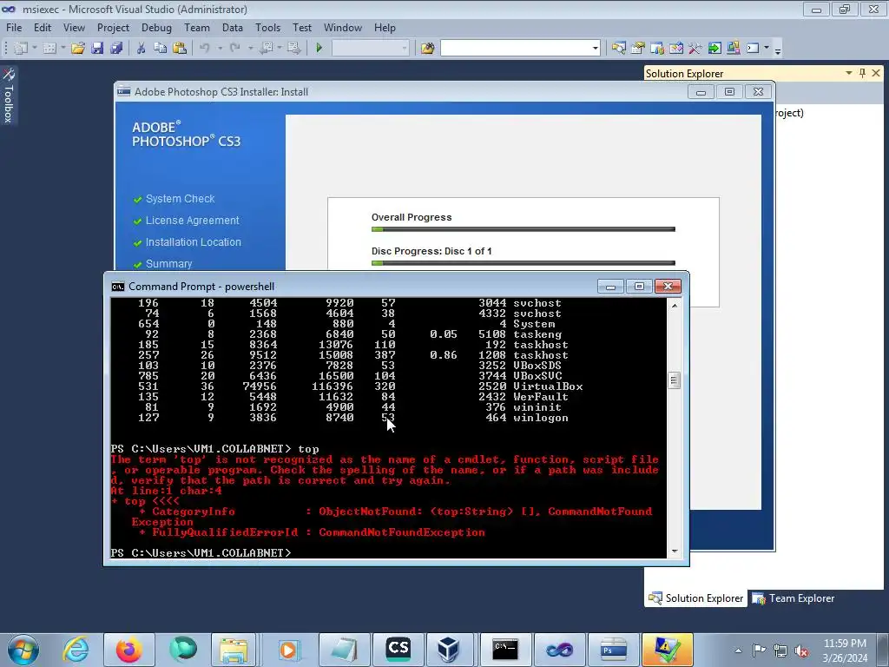Click the volume icon in system tray
889x667 pixels.
pyautogui.click(x=801, y=650)
